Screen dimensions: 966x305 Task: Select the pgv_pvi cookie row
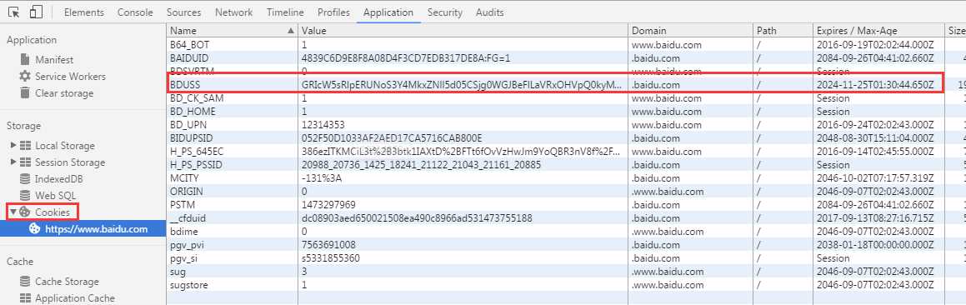tap(566, 245)
